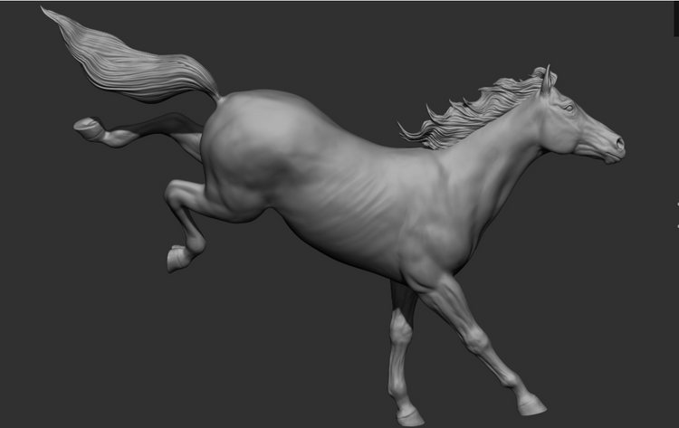679x428 pixels.
Task: Click the darker front hoof at bottom
Action: (410, 417)
